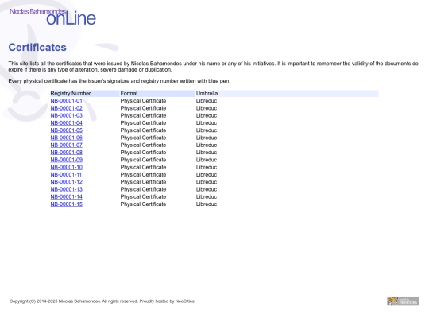Image resolution: width=429 pixels, height=322 pixels.
Task: Open certificate NB-00001-13
Action: [x=67, y=189]
